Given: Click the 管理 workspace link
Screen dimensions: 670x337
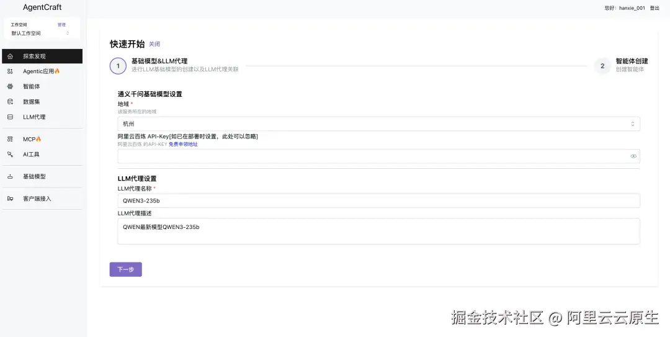Looking at the screenshot, I should 61,25.
